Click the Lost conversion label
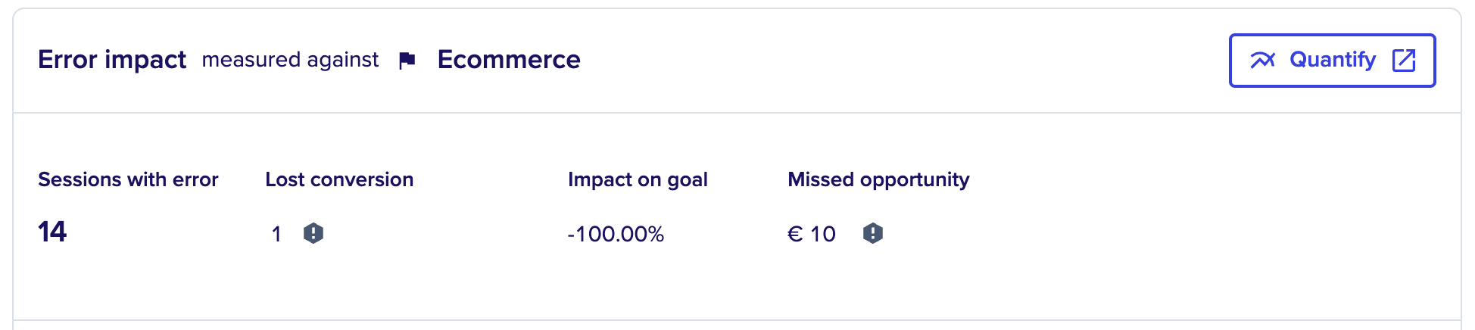The width and height of the screenshot is (1475, 330). point(339,179)
